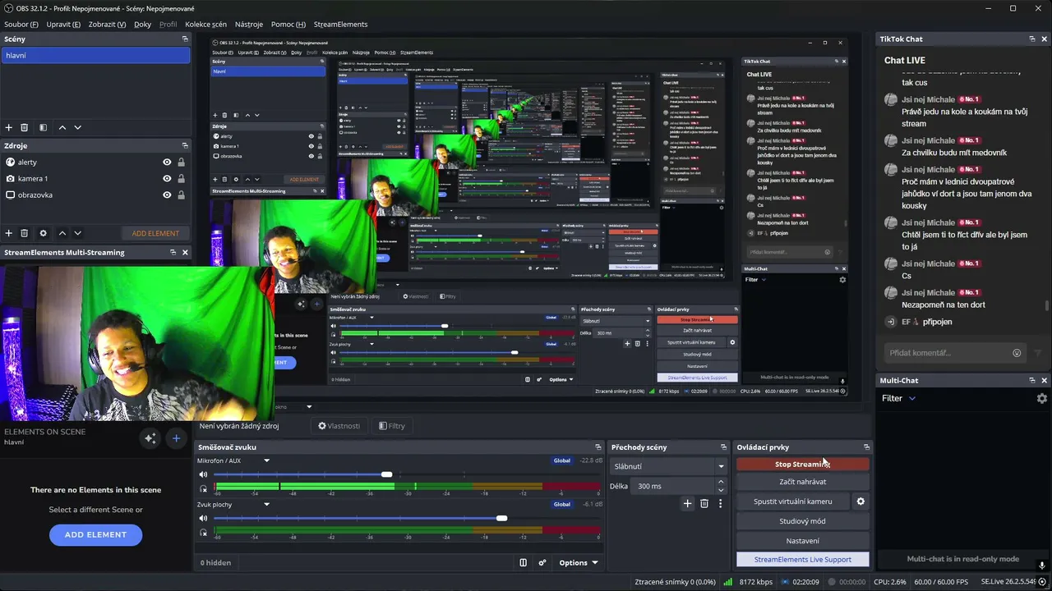Click the AI sparkle icon in Elements on Scene
The width and height of the screenshot is (1052, 591).
pos(150,438)
